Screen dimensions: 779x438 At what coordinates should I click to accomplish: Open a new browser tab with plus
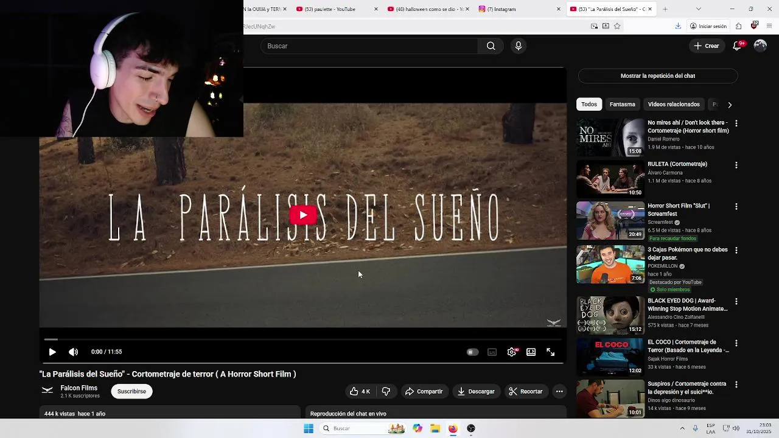pyautogui.click(x=665, y=9)
